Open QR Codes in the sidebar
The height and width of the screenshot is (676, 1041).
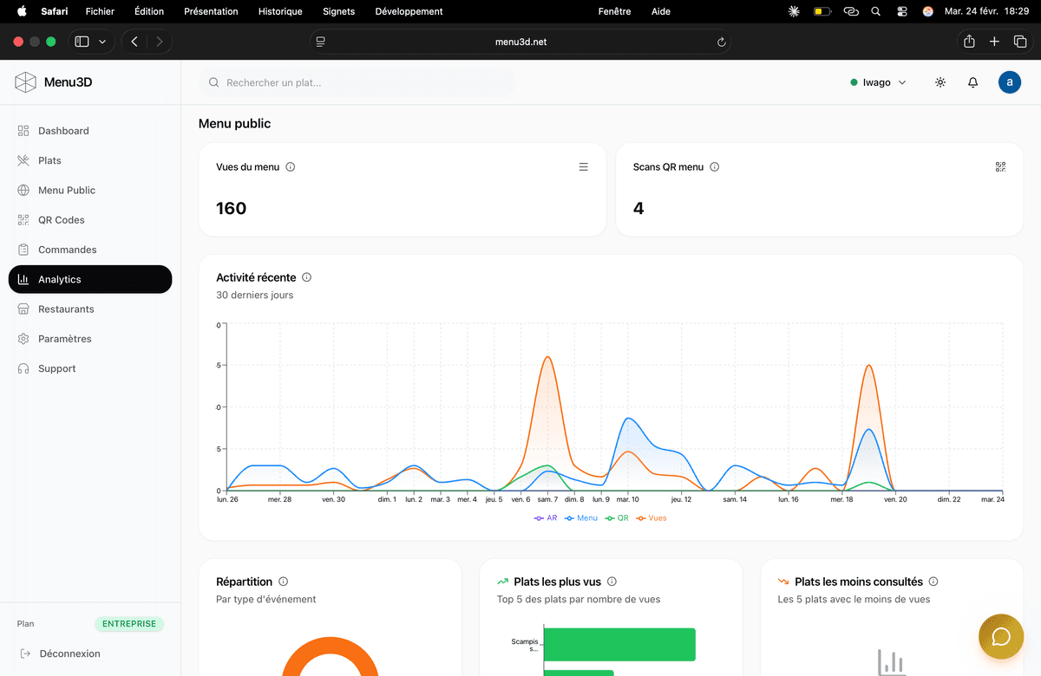click(x=61, y=220)
